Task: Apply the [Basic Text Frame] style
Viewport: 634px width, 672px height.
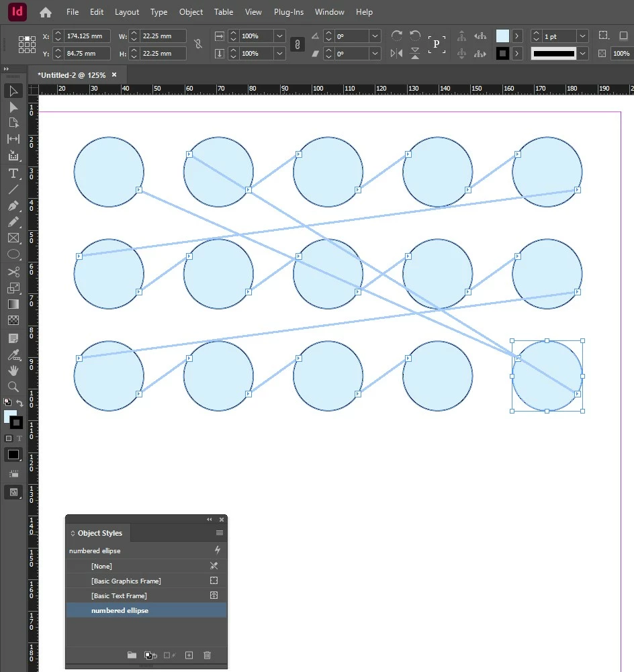Action: coord(146,595)
